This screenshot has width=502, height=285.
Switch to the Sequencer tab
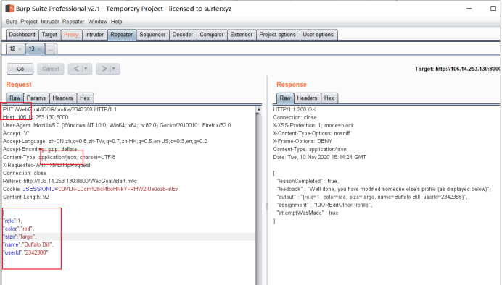pos(152,35)
